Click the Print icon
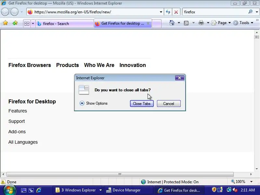This screenshot has height=195, width=260. [x=201, y=23]
